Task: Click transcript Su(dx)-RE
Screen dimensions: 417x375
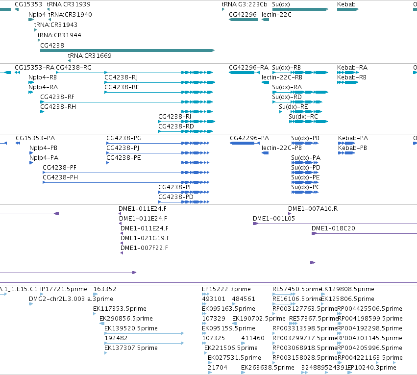Action: pos(294,107)
